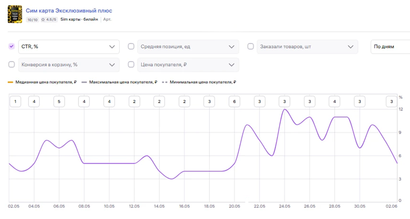410x219 pixels.
Task: Click the Sim карты · билайн category text
Action: tap(79, 19)
